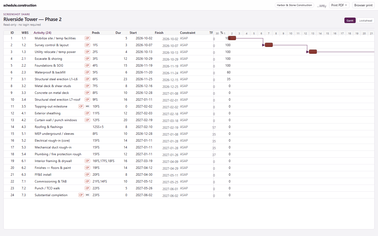Select the Roofing & flashings activity name

tap(49, 127)
